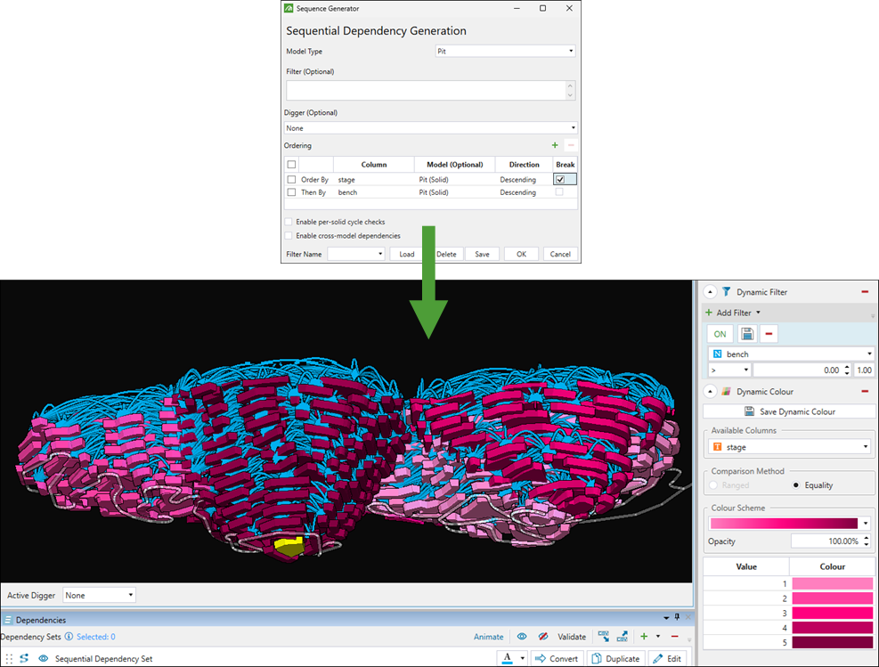The width and height of the screenshot is (879, 667).
Task: Export dependencies to CSV icon
Action: click(x=622, y=637)
